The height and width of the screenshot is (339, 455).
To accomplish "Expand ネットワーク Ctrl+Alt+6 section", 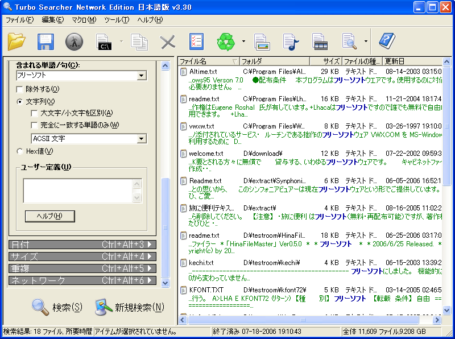I will click(82, 280).
